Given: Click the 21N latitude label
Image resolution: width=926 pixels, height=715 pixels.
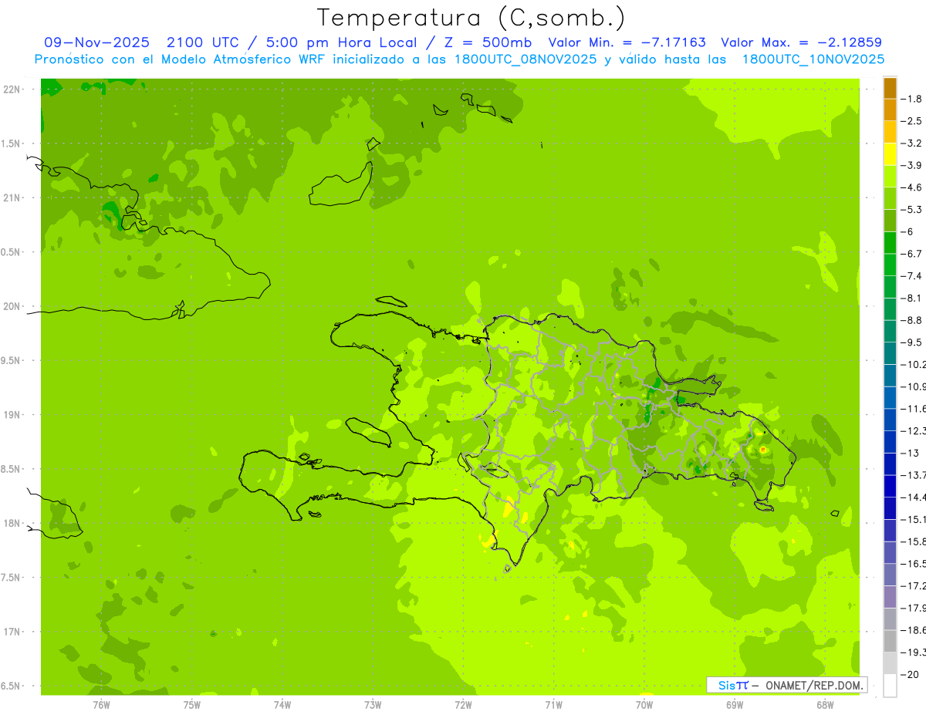Looking at the screenshot, I should coord(13,198).
